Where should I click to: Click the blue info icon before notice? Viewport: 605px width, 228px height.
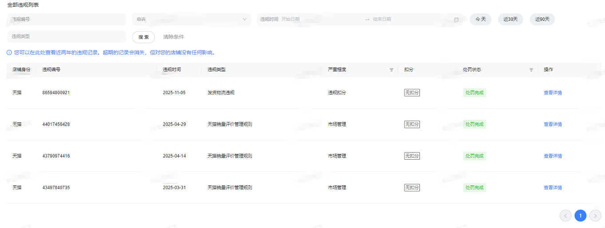[x=9, y=52]
